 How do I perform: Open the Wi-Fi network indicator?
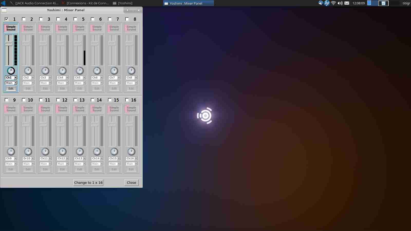tap(333, 3)
